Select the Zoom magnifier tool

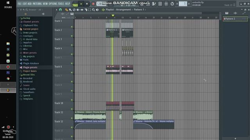pos(93,10)
